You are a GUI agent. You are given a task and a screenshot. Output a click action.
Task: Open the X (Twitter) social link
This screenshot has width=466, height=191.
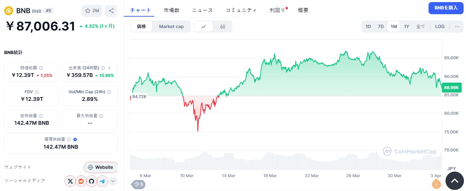[70, 181]
